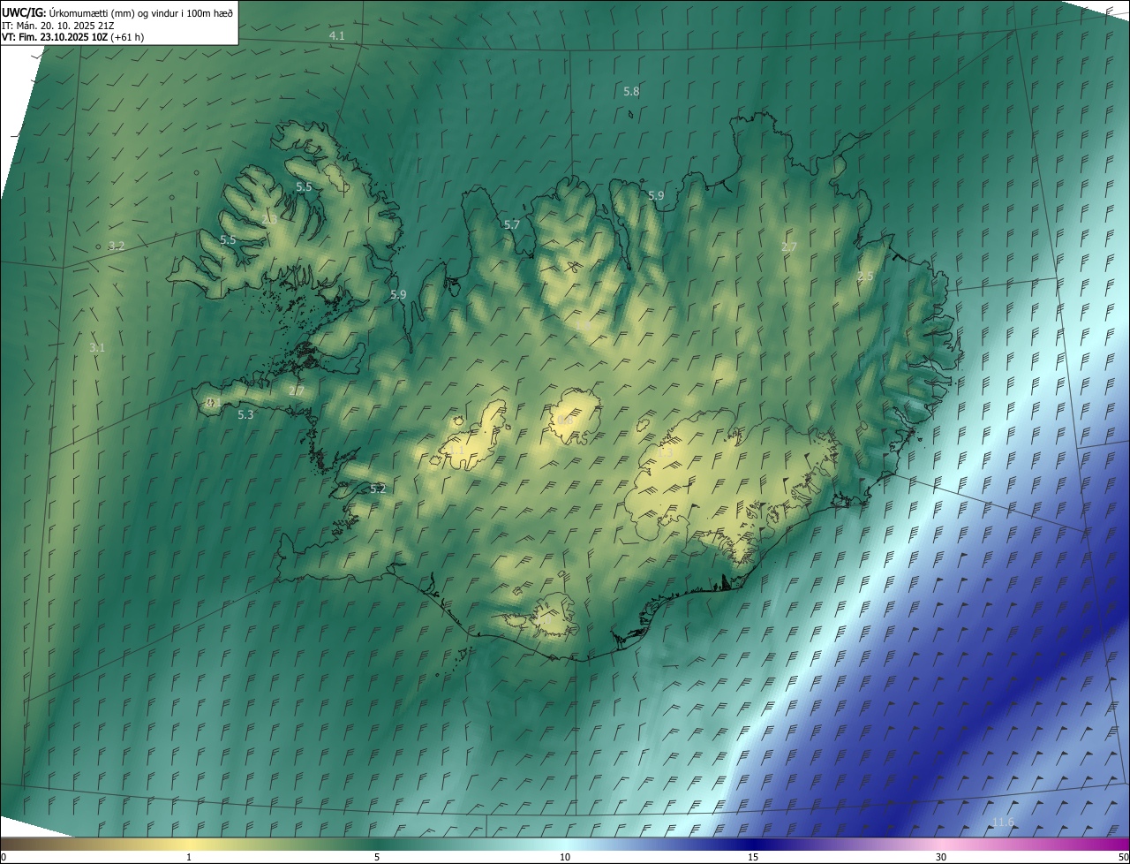Click the 2.3 value label on the map

[269, 219]
